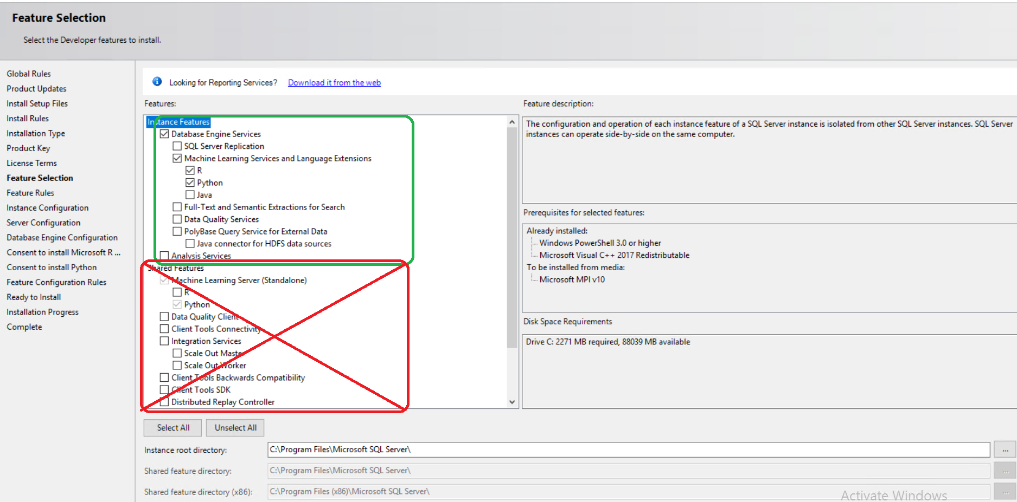
Task: Enable PolyBase Query Service for External Data
Action: point(177,231)
